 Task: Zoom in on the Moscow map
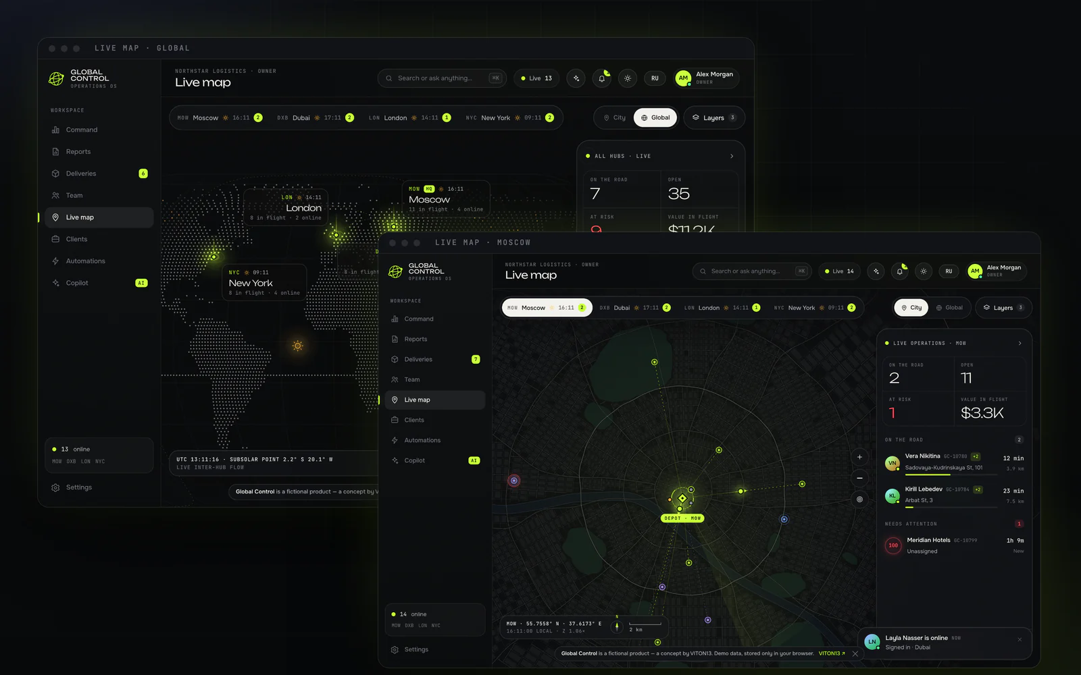point(859,457)
